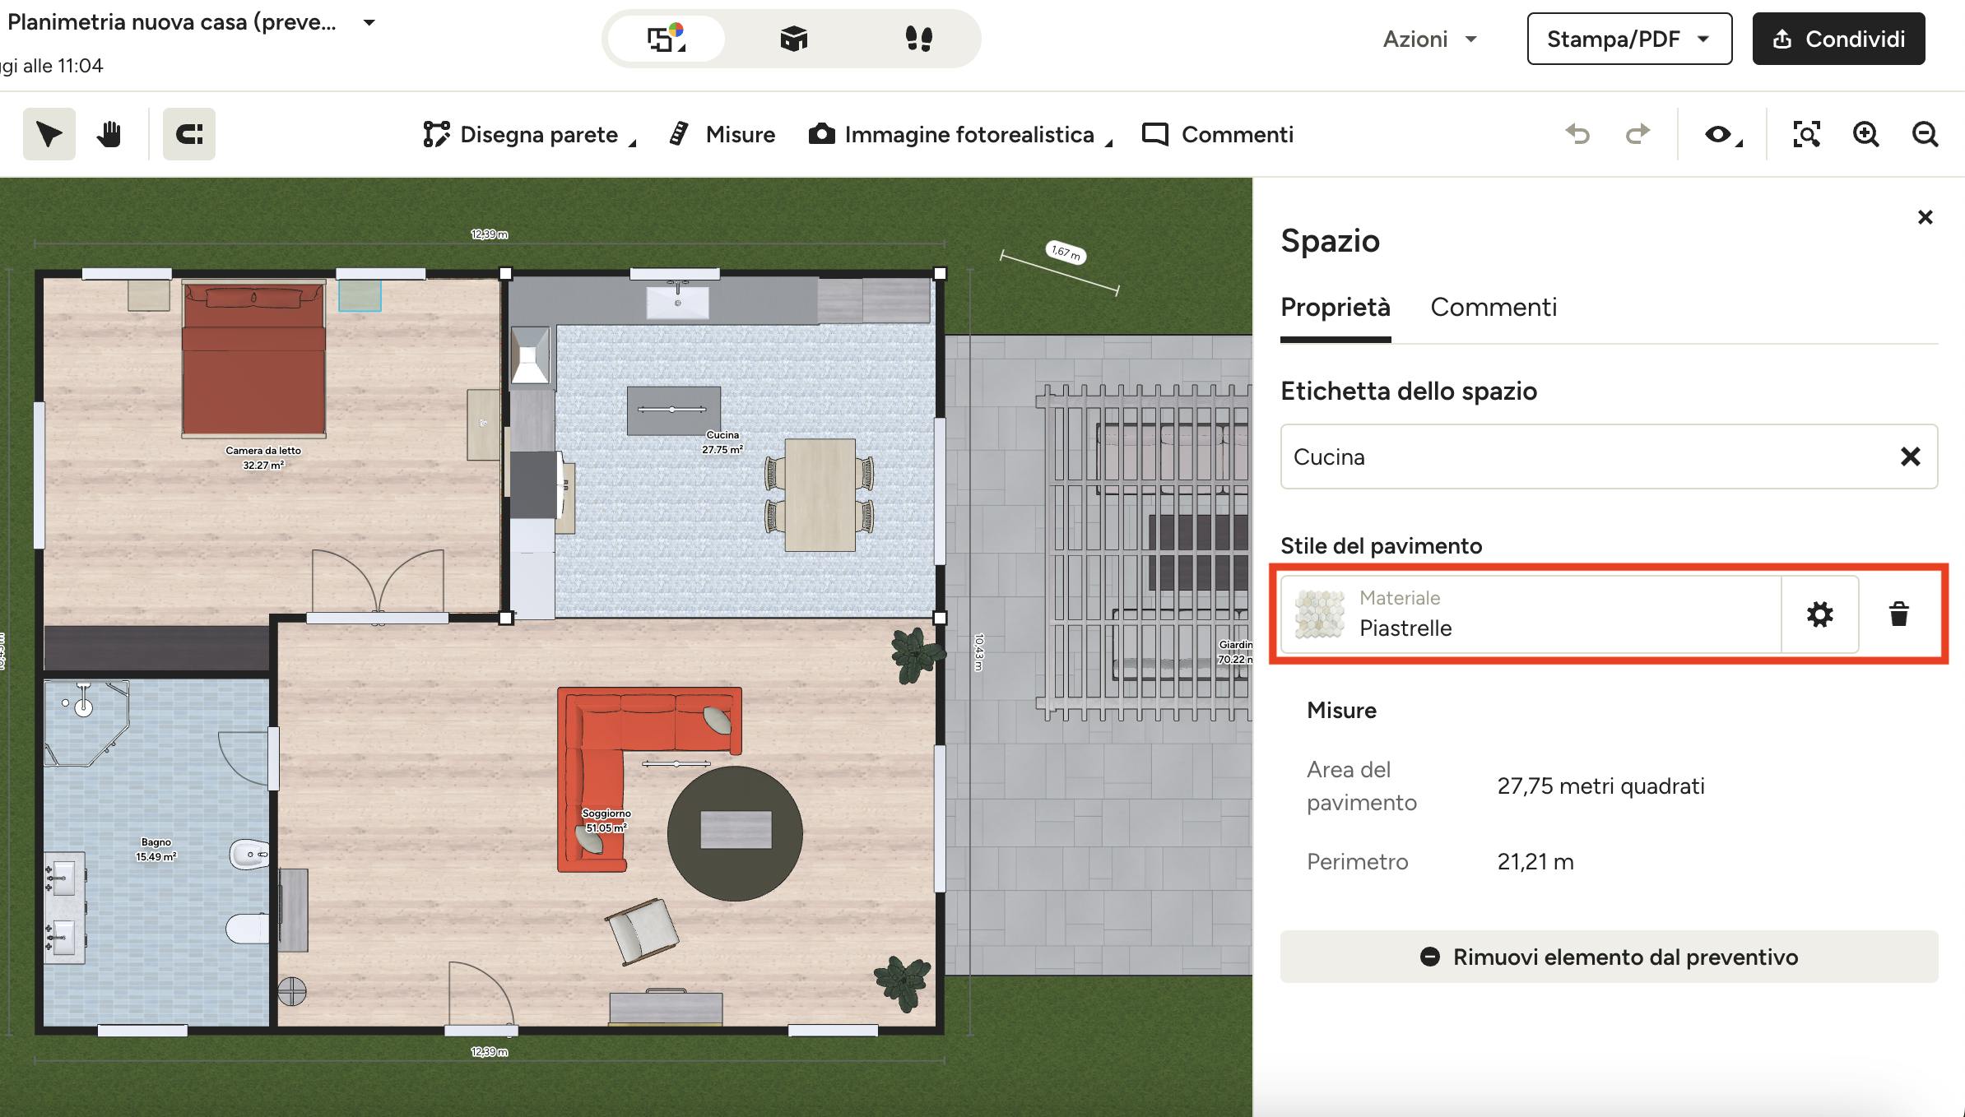The width and height of the screenshot is (1965, 1117).
Task: Click the Condividi share button
Action: coord(1838,39)
